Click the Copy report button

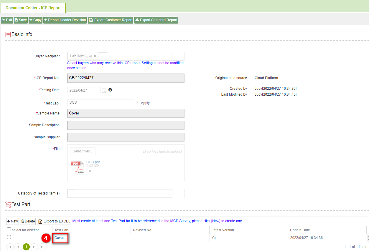pyautogui.click(x=35, y=20)
